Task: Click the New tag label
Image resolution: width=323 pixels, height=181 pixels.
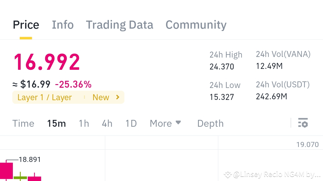Action: point(101,98)
